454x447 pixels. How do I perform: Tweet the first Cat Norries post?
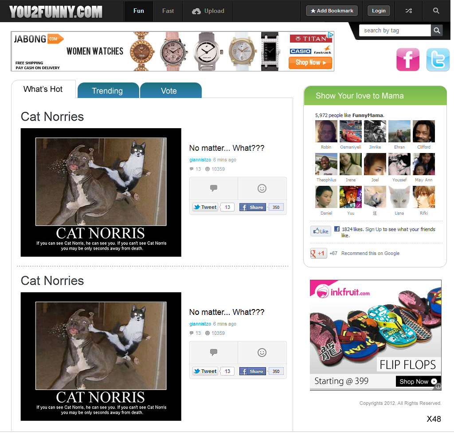[x=205, y=207]
